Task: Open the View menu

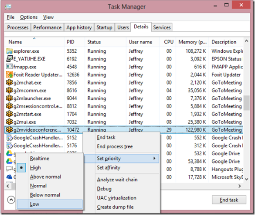Action: [x=48, y=17]
